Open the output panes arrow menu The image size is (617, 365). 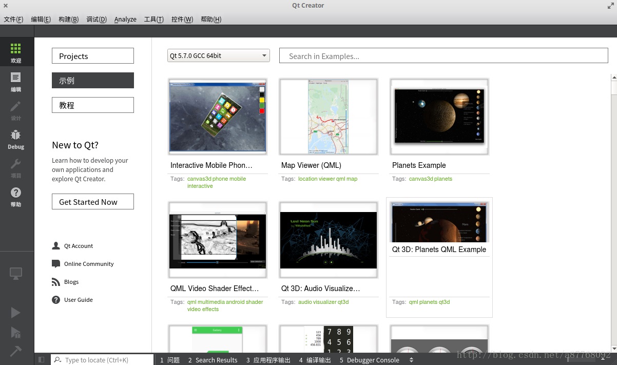[x=411, y=360]
